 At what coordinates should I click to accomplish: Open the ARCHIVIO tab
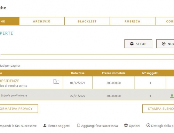click(x=42, y=21)
